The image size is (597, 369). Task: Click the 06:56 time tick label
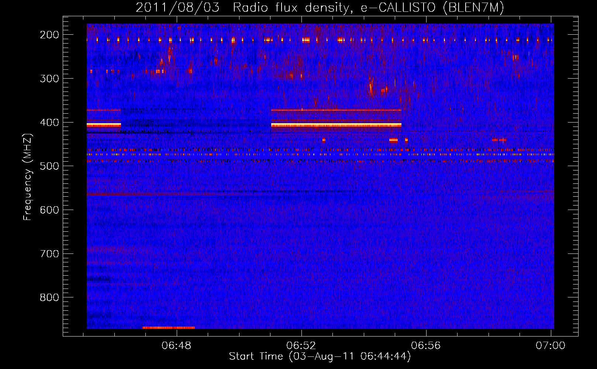point(426,345)
